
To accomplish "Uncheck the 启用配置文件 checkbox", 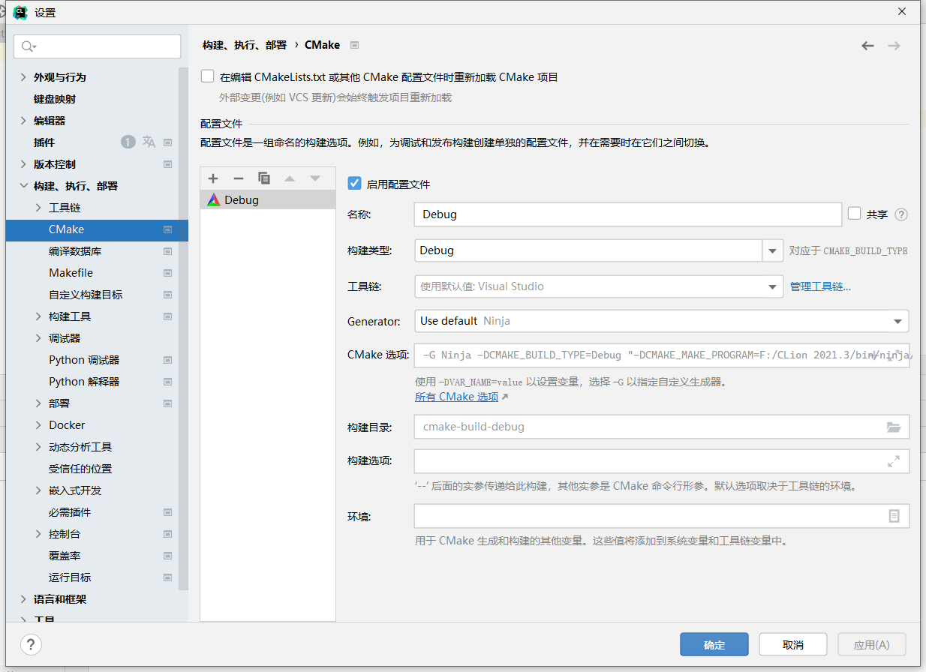I will click(354, 182).
